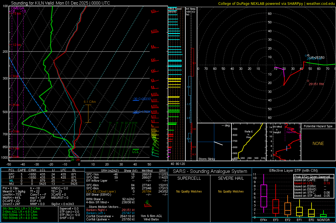The height and width of the screenshot is (223, 336).
Task: Click 'Effective Layer STP (with CIN)' title
Action: pyautogui.click(x=293, y=171)
